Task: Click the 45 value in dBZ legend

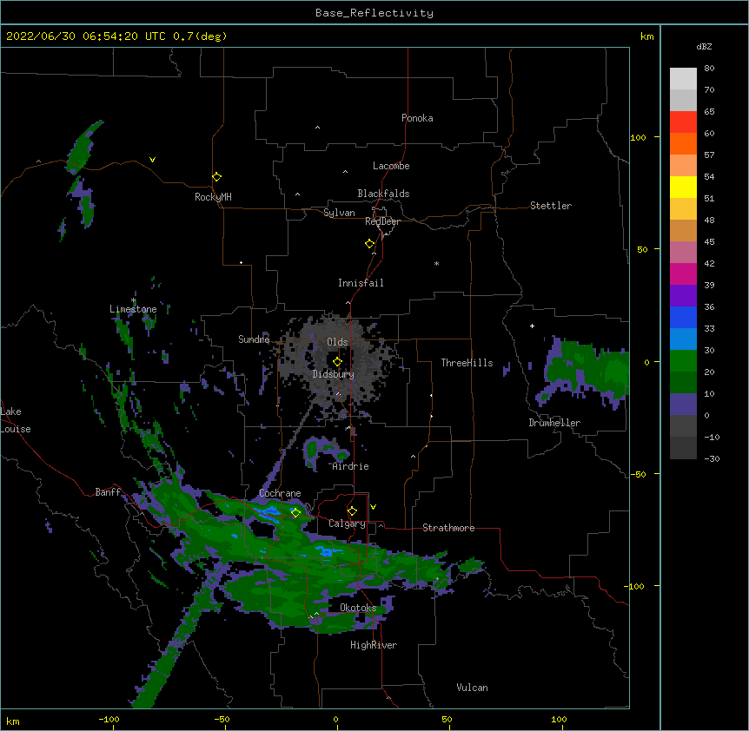Action: (x=709, y=242)
